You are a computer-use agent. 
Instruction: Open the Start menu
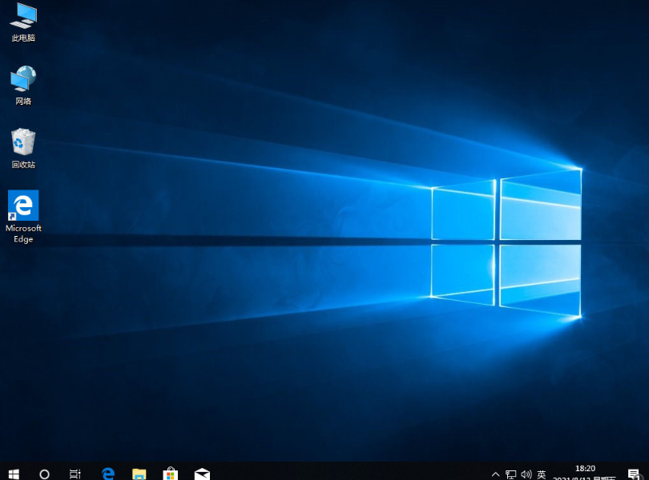click(x=13, y=474)
